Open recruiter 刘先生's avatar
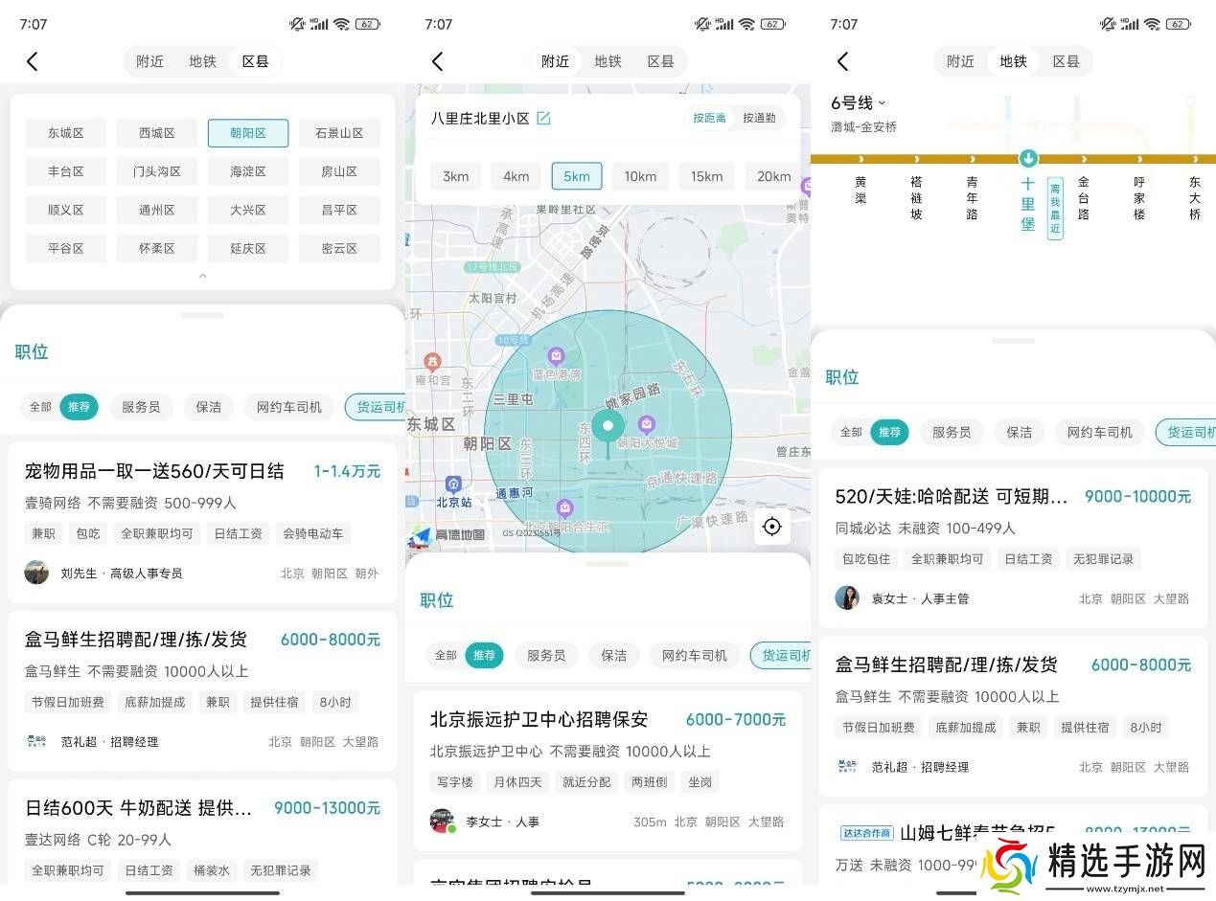Screen dimensions: 1216x901 [36, 573]
